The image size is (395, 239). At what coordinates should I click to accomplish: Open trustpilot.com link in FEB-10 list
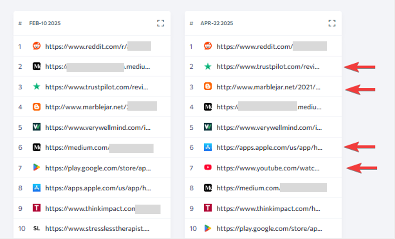(97, 87)
